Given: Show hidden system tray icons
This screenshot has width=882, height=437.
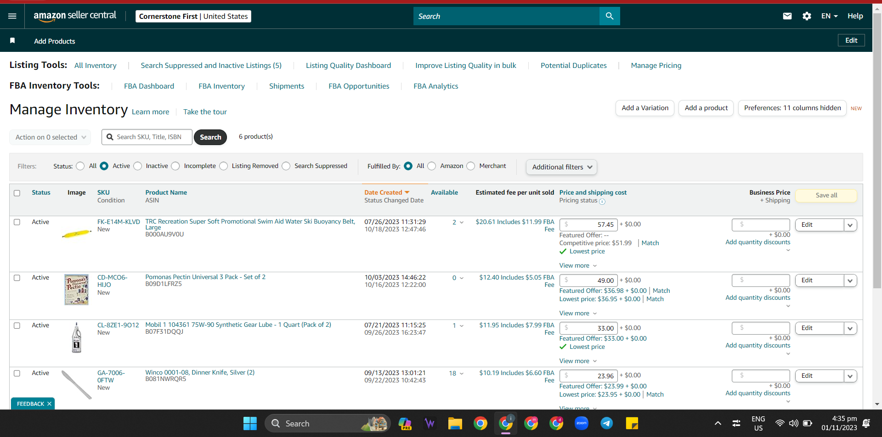Looking at the screenshot, I should coord(718,423).
